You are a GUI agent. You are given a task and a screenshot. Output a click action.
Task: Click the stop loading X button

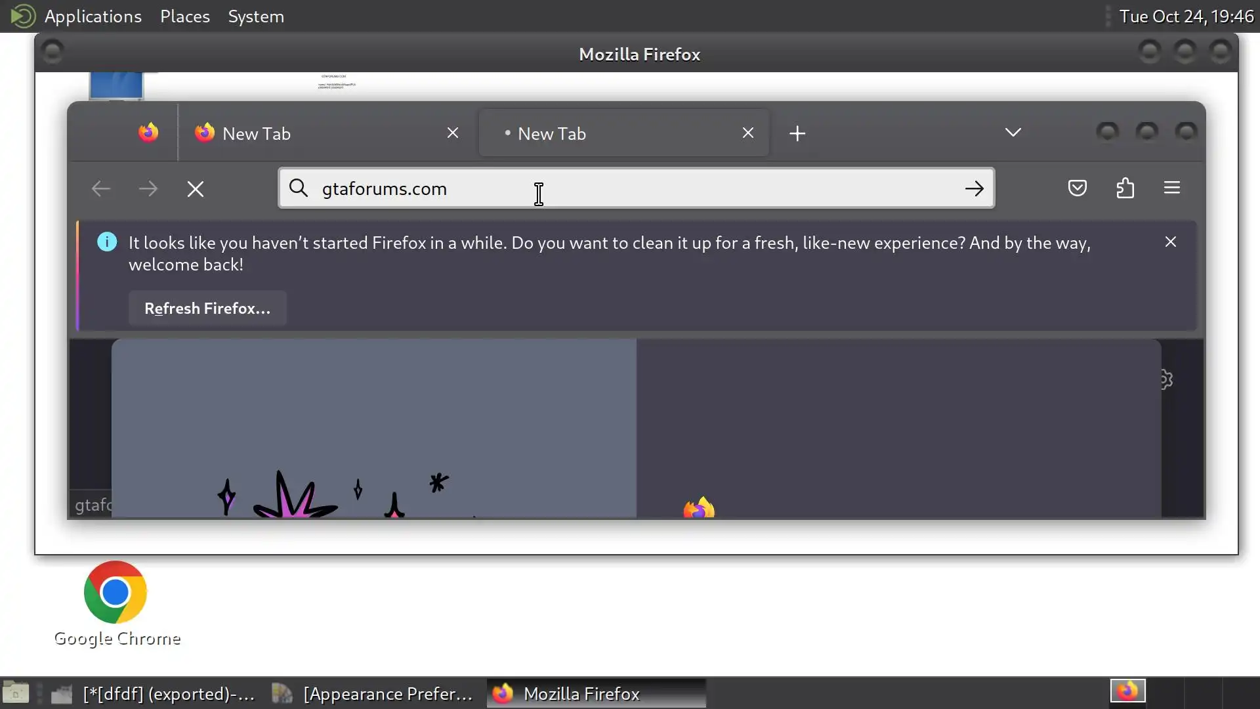(x=196, y=190)
